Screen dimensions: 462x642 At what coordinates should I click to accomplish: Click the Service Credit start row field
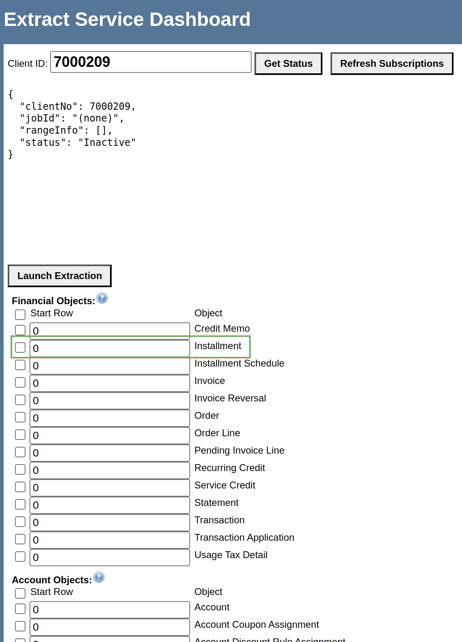pyautogui.click(x=110, y=488)
